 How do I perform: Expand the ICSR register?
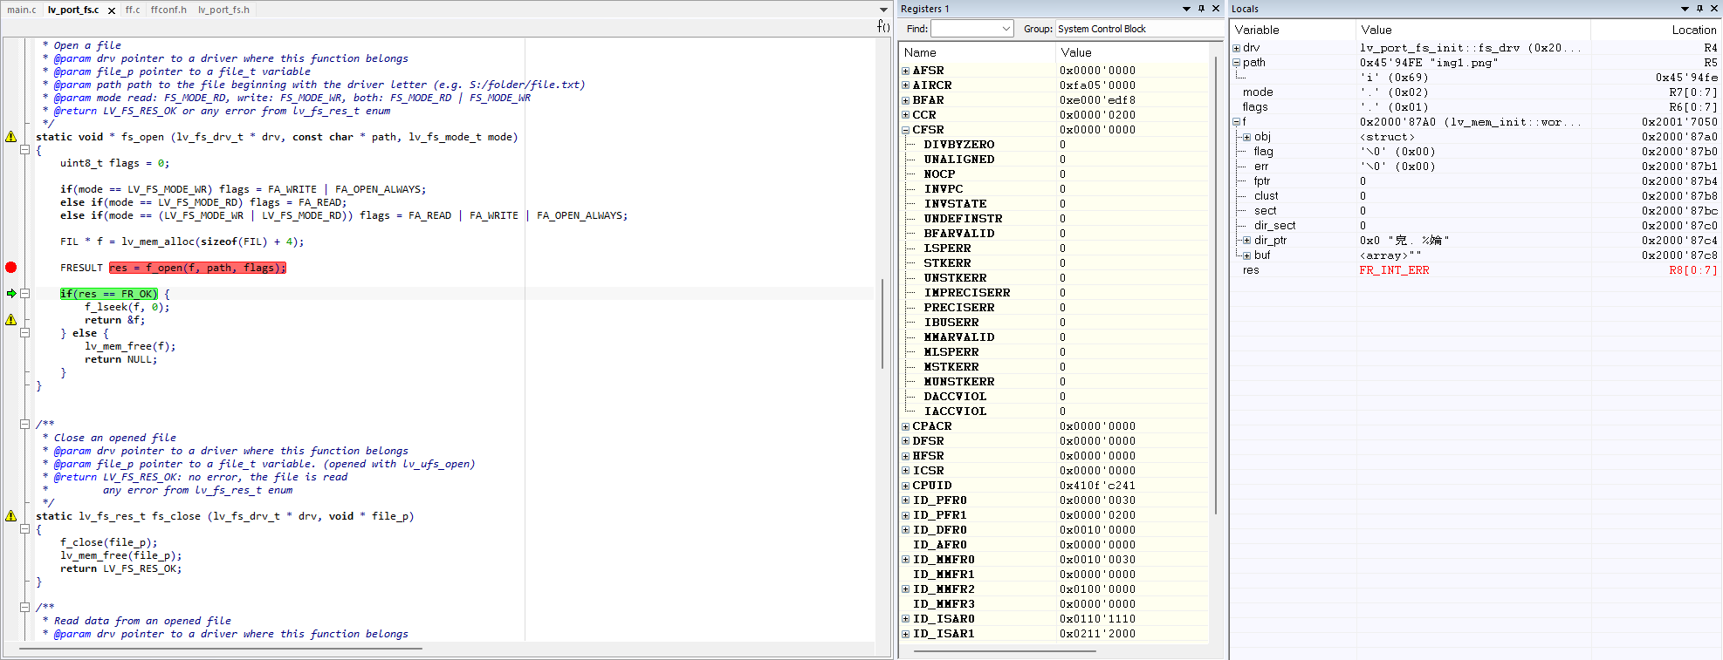(906, 471)
